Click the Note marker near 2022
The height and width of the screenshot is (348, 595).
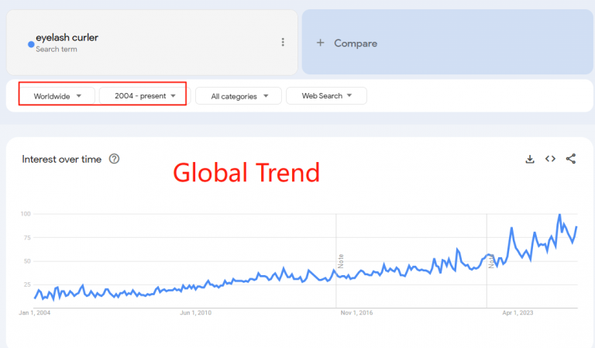point(491,261)
